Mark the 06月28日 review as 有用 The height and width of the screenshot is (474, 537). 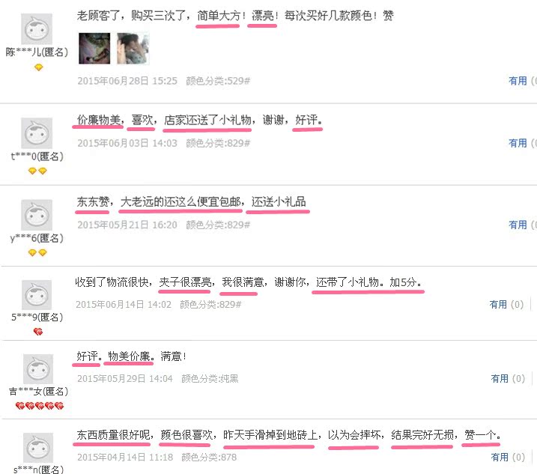click(x=518, y=81)
